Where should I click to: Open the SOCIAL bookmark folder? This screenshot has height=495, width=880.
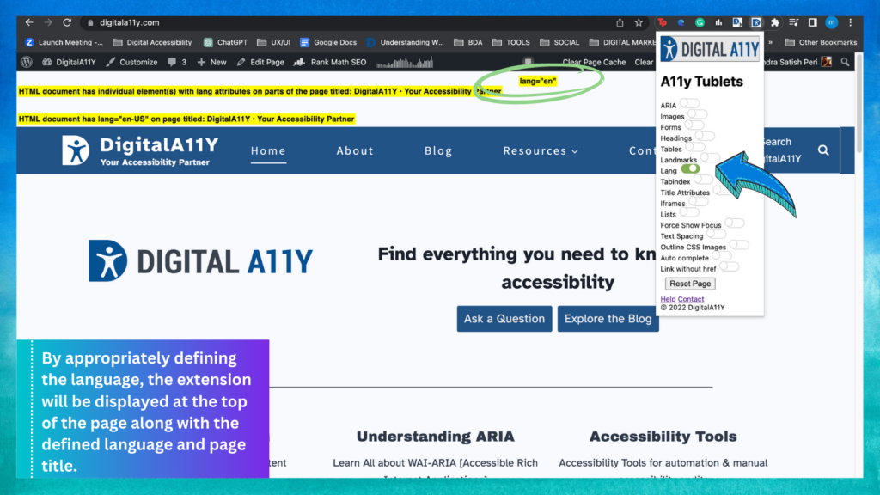559,42
